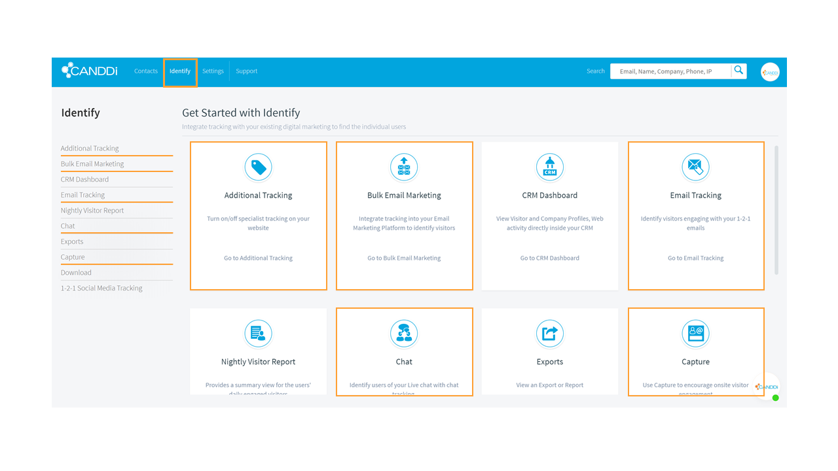
Task: Select Capture in sidebar
Action: pyautogui.click(x=73, y=257)
